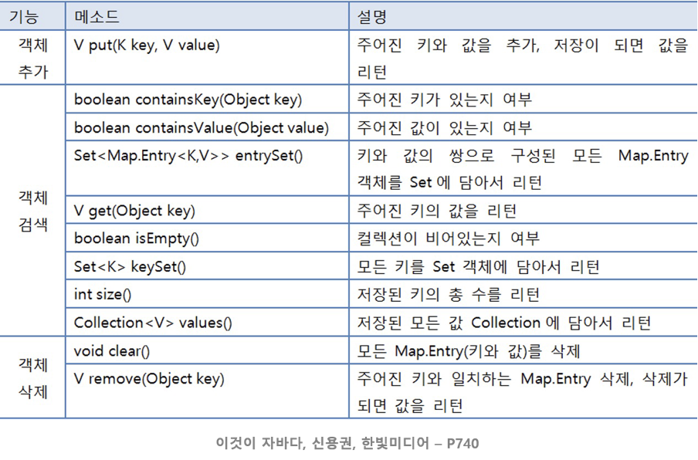Click the caption '이것이 자바다, 신용권, 한빛미디어 – P740'
698x460 pixels.
[347, 443]
